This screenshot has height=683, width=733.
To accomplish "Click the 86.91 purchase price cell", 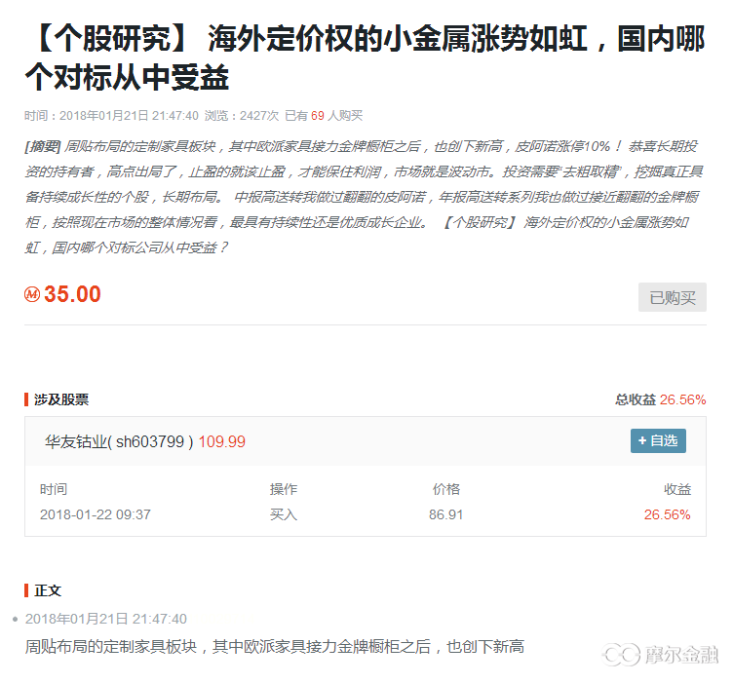I will (x=445, y=514).
